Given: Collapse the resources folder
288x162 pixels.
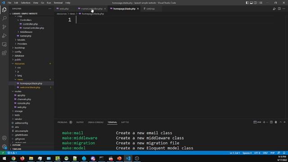Looking at the screenshot, I should 19,64.
